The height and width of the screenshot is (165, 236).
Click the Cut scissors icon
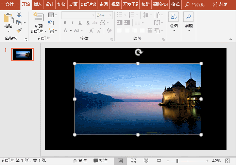19,15
